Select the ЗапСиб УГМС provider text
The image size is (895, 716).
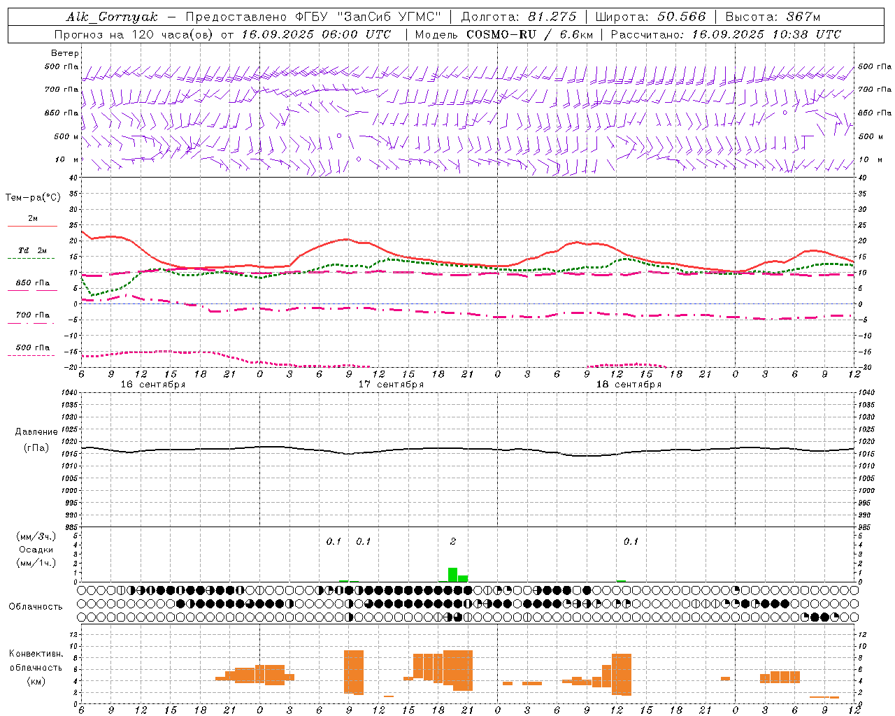388,17
